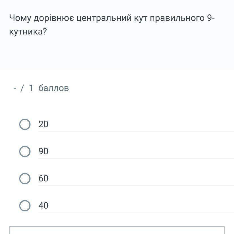
Task: Focus the text box below the answer options
Action: 117,230
